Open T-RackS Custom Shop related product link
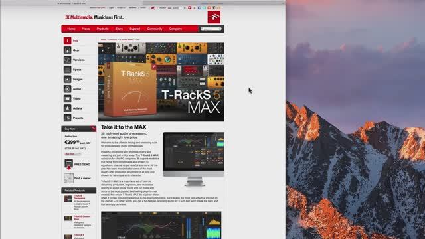This screenshot has height=239, width=425. [82, 218]
